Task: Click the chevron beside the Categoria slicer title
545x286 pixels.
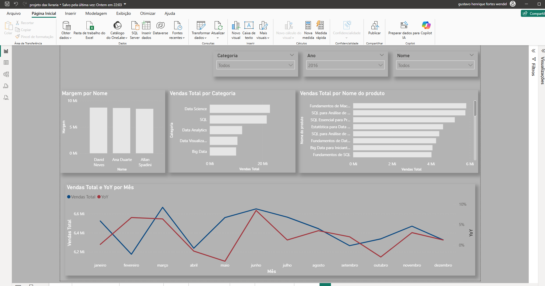Action: coord(292,55)
